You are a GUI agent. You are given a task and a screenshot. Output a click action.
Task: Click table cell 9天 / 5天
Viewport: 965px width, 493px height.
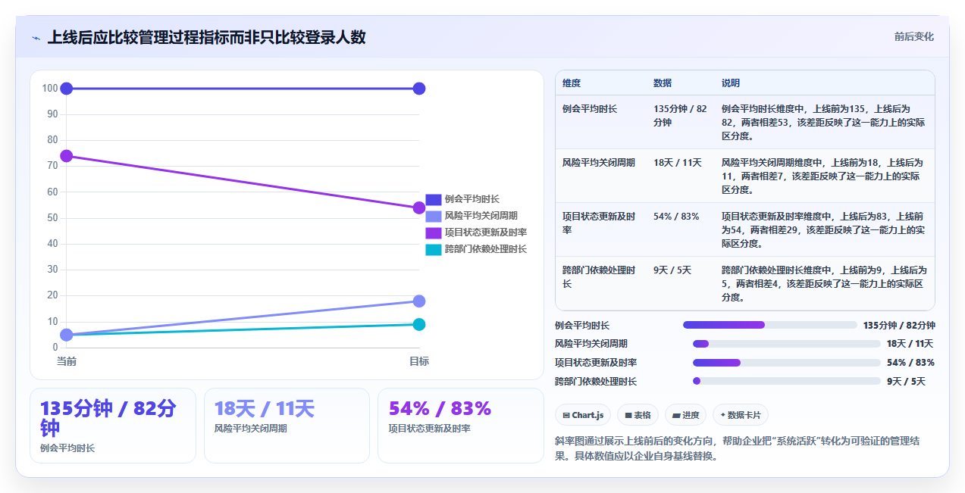(x=672, y=270)
